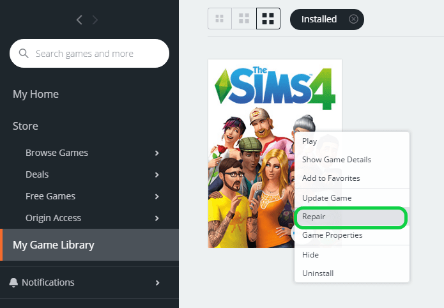The width and height of the screenshot is (444, 308).
Task: Click The Sims 4 game cover
Action: point(251,153)
